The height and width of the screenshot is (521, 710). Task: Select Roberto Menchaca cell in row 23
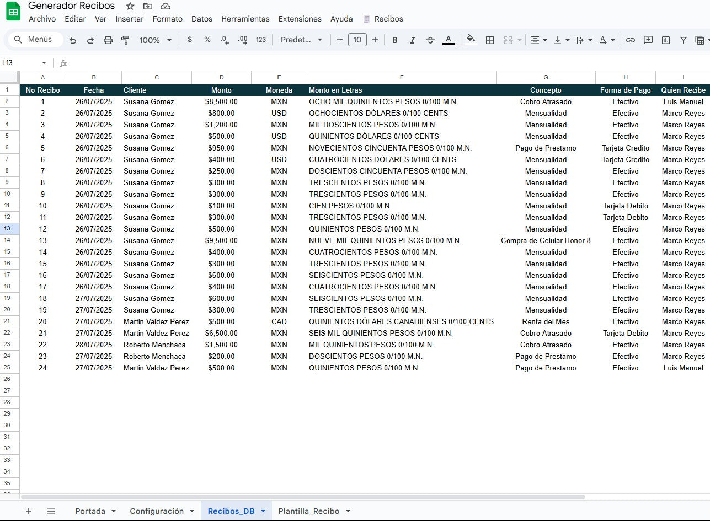[x=157, y=345]
